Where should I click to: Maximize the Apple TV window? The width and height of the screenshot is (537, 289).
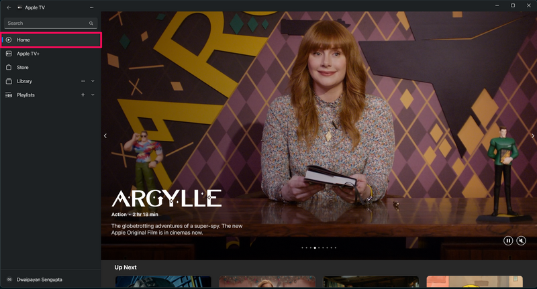pyautogui.click(x=513, y=5)
